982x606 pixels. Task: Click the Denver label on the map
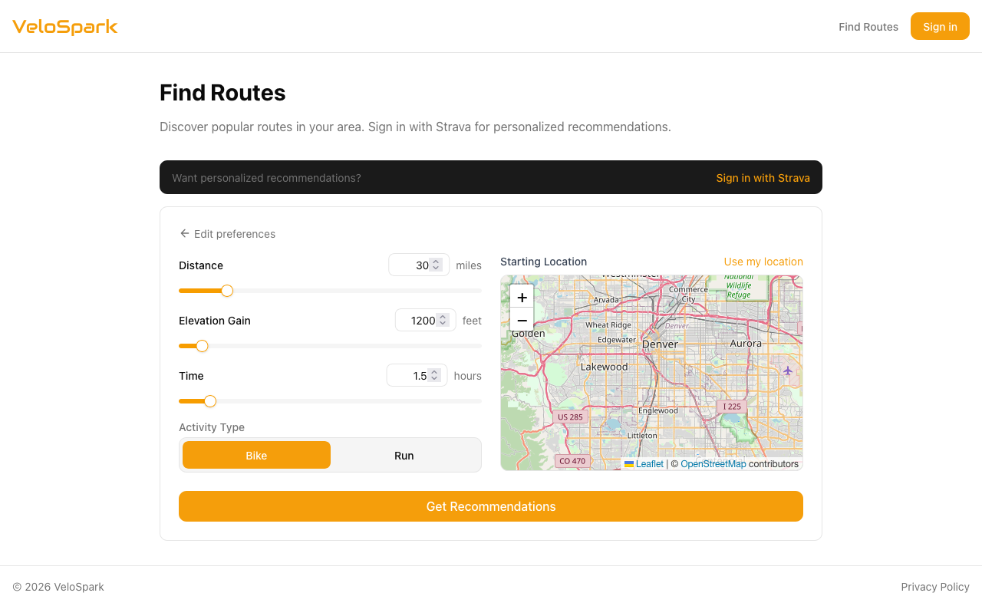[660, 344]
